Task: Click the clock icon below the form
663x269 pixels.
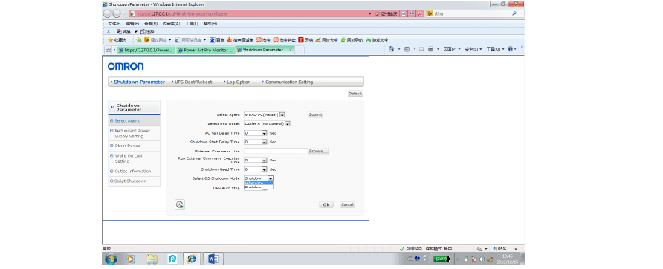Action: point(180,204)
